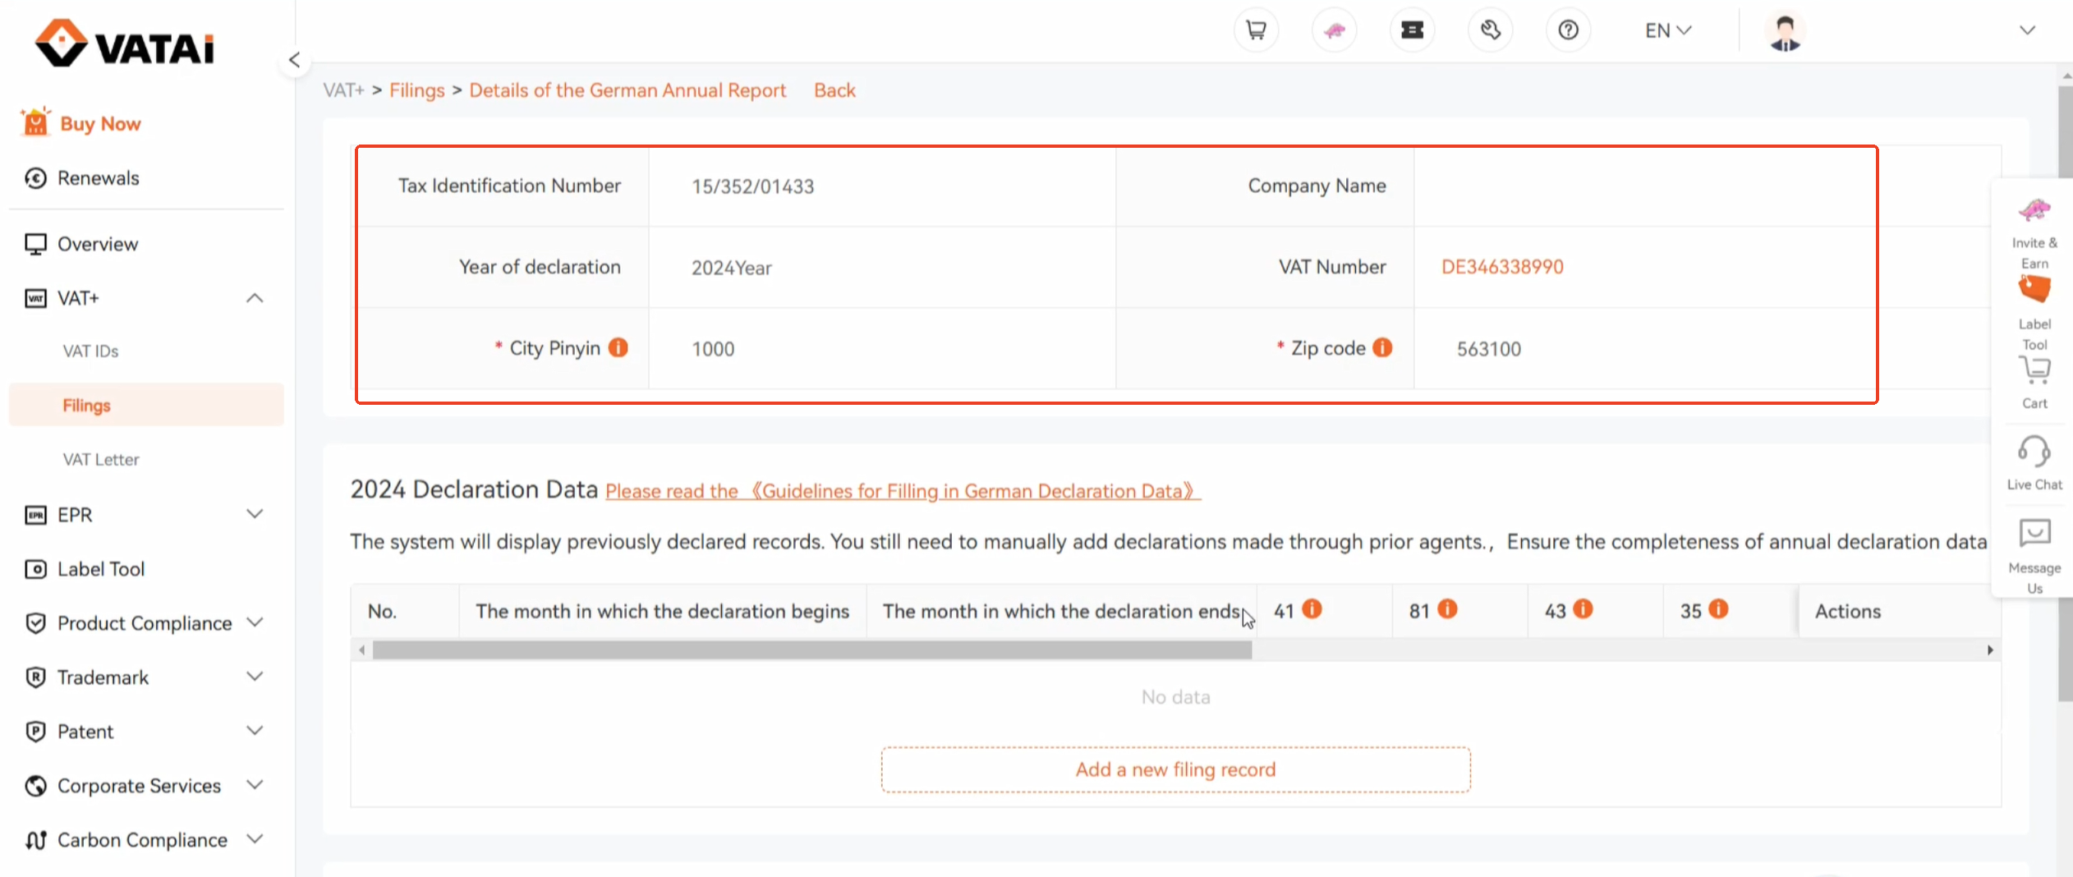Click the City Pinyin field value 1000
2073x877 pixels.
coord(713,349)
